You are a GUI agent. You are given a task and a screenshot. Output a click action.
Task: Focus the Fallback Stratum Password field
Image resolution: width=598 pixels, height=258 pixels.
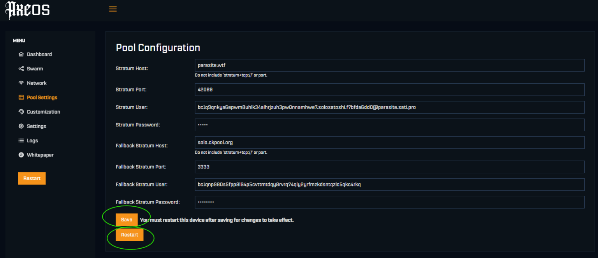coord(390,202)
